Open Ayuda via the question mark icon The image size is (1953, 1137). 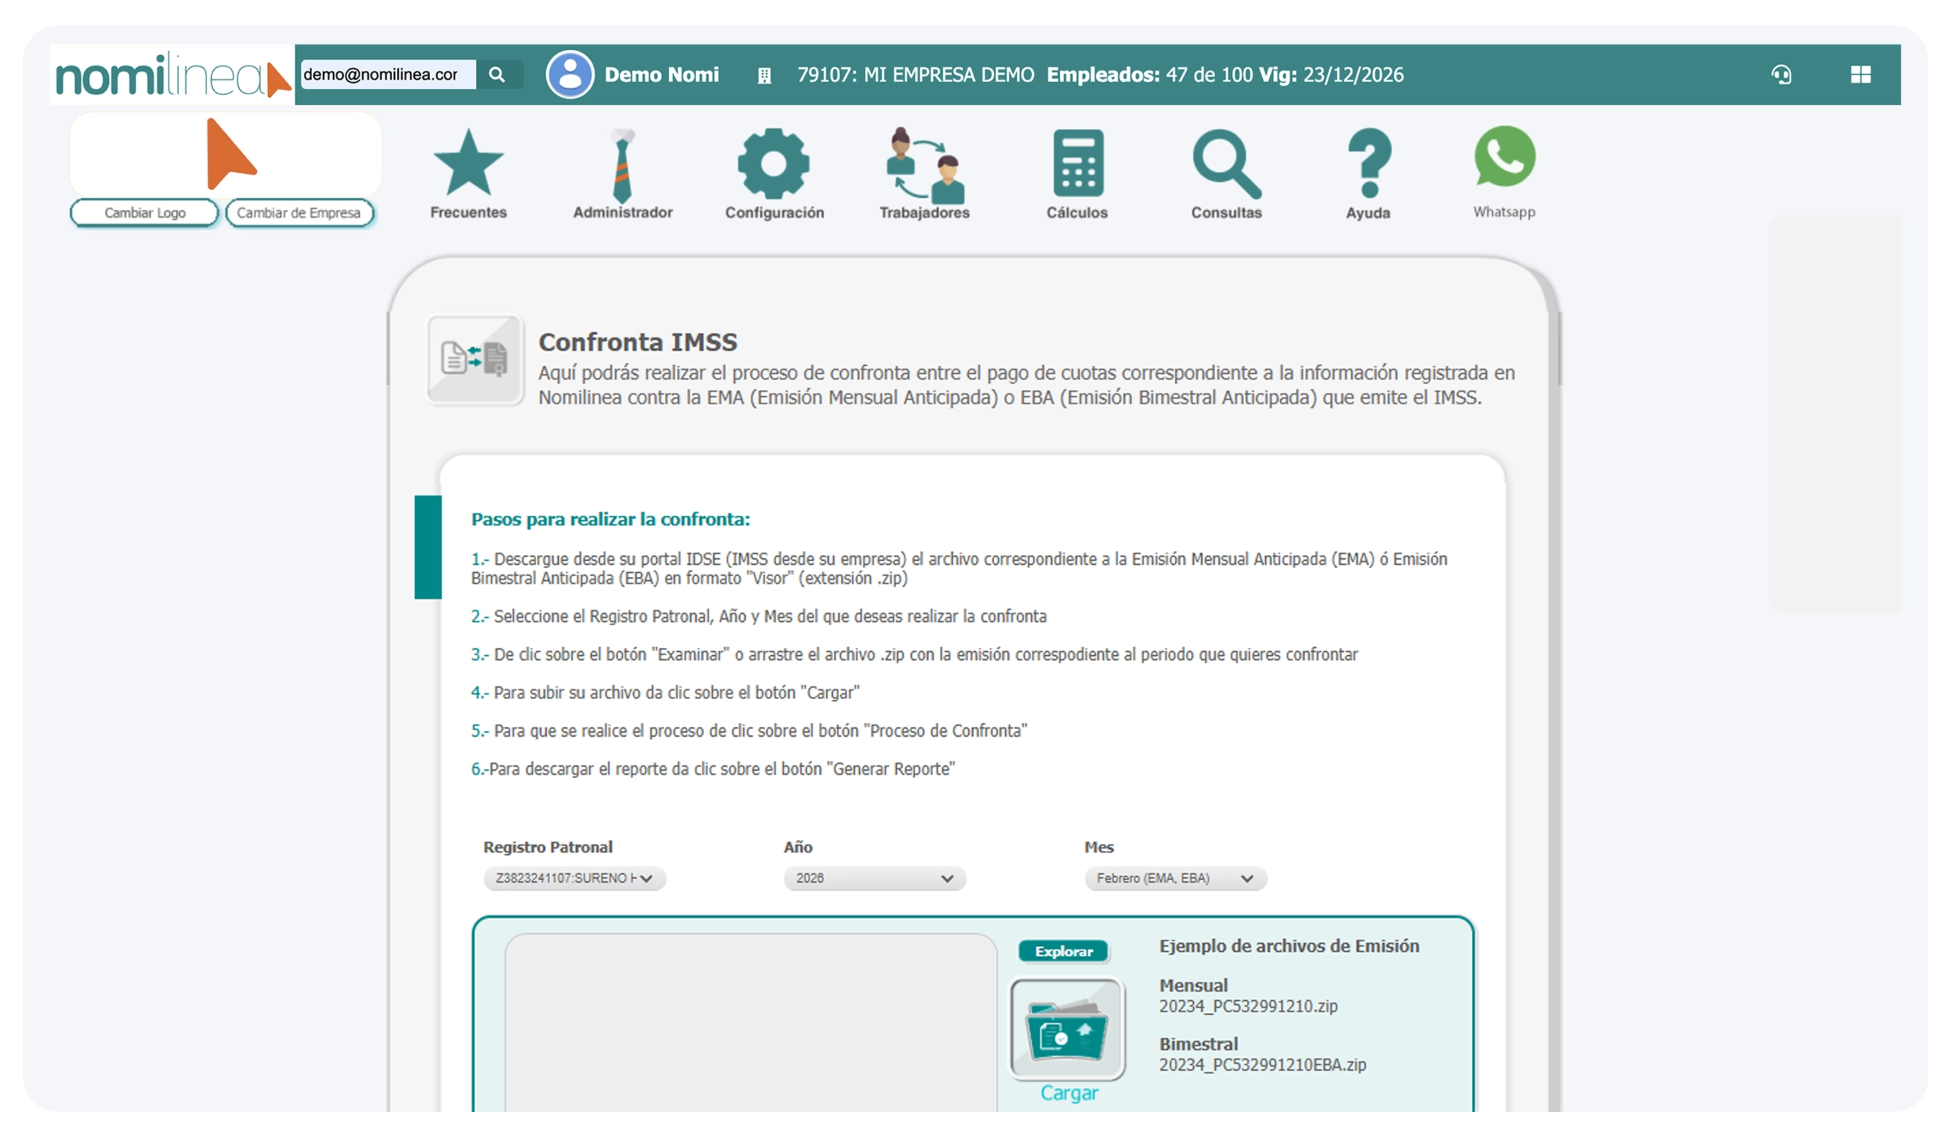1368,165
